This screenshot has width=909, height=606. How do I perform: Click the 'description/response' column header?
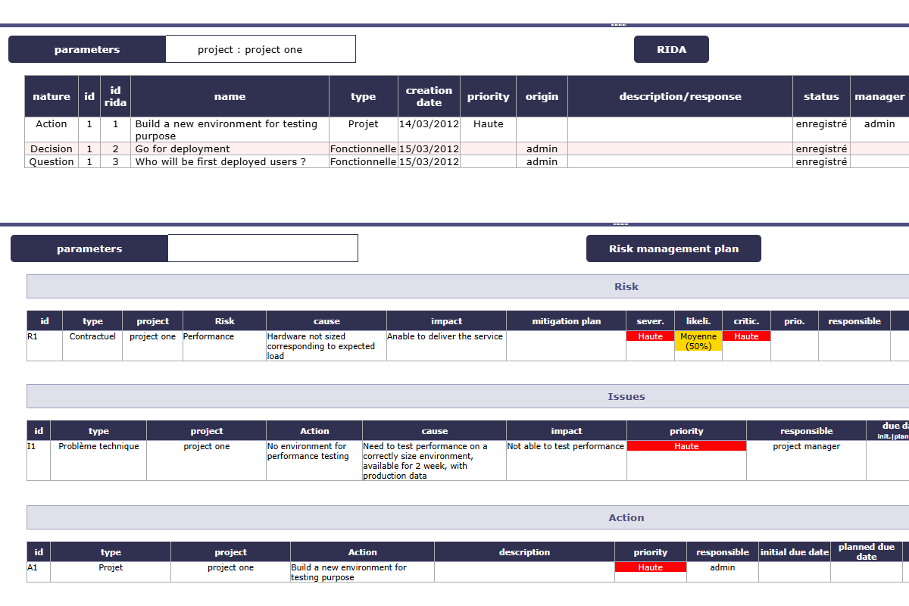680,96
